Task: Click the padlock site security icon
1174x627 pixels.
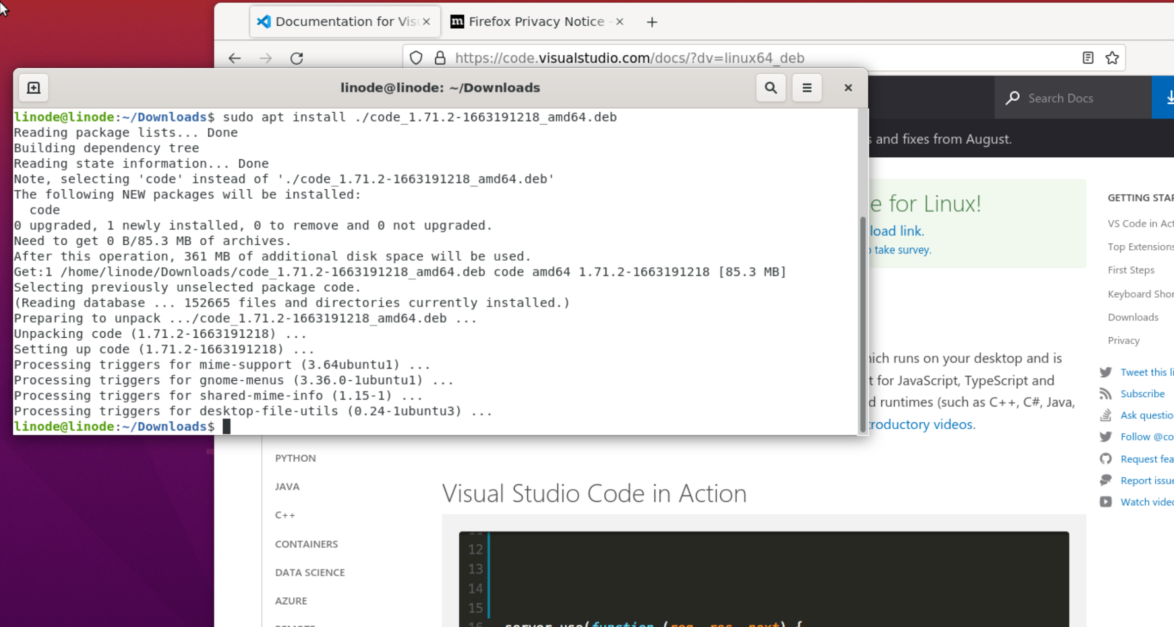Action: [440, 58]
